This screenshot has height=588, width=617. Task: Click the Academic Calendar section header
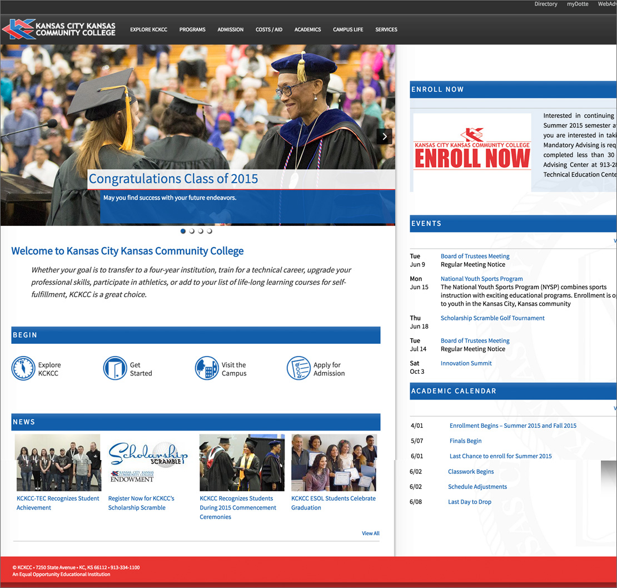click(x=513, y=391)
